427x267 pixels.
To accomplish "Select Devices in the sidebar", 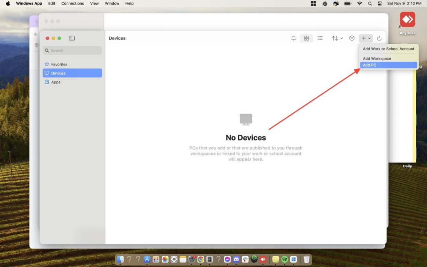I will (x=72, y=73).
